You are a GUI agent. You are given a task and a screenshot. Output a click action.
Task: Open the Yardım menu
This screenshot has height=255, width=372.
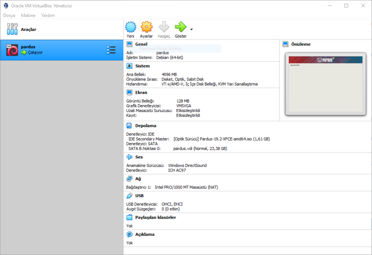48,15
